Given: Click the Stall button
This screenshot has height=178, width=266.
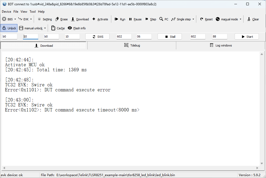Looking at the screenshot, I should pos(170,36).
